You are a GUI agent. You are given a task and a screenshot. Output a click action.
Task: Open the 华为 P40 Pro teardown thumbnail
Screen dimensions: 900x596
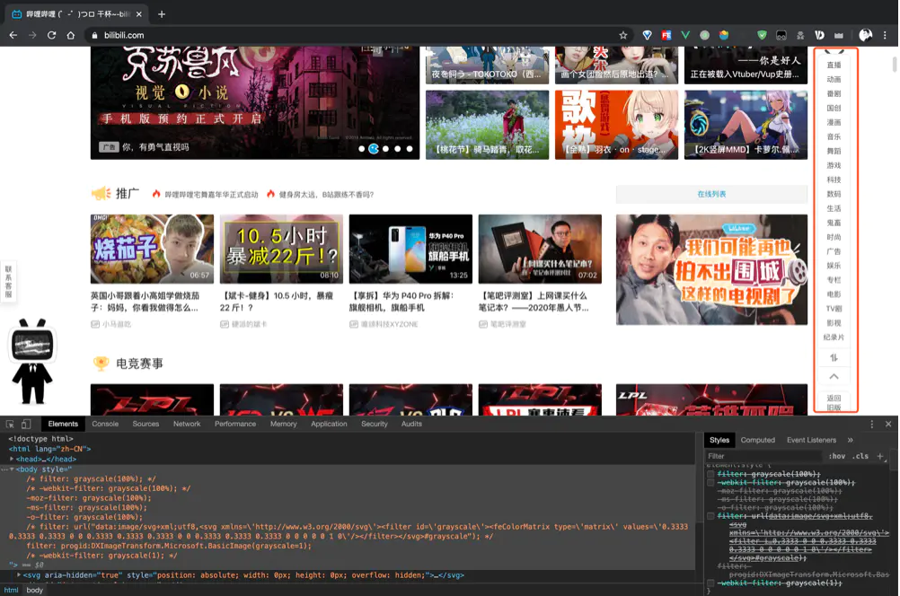pyautogui.click(x=411, y=249)
